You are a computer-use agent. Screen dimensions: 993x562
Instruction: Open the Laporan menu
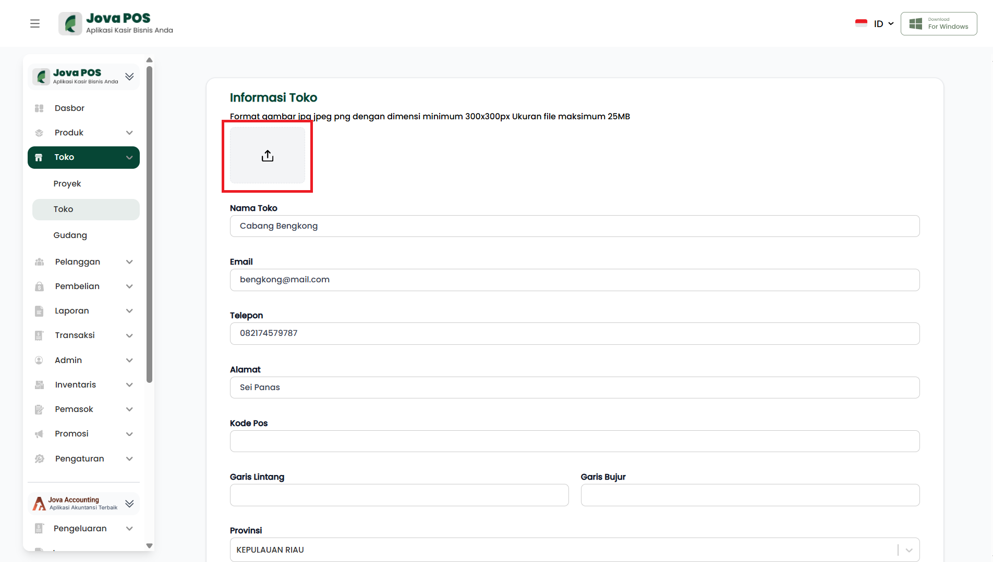coord(72,311)
